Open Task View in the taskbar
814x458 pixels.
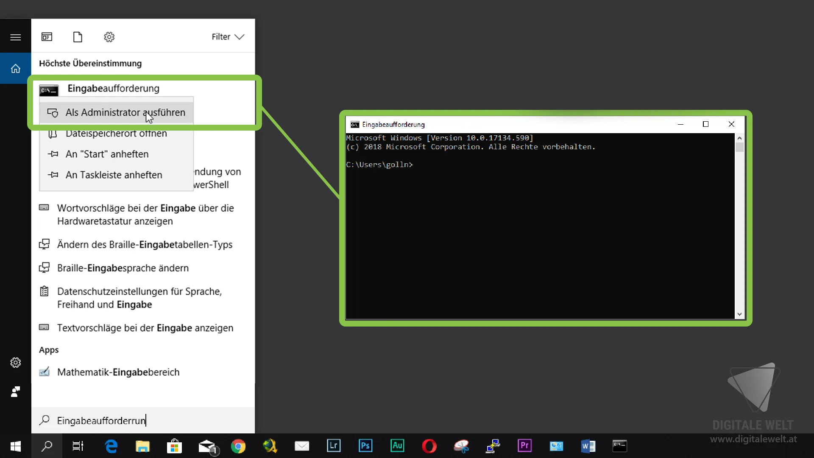(78, 446)
